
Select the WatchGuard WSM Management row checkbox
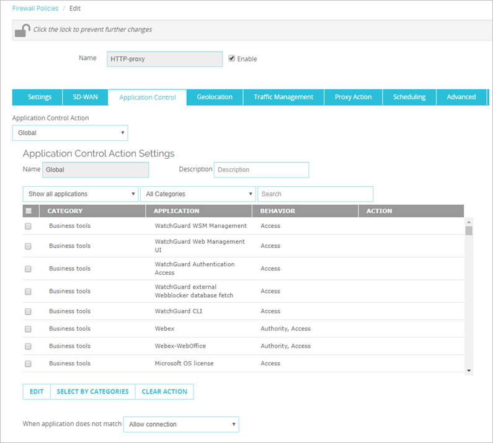(29, 226)
